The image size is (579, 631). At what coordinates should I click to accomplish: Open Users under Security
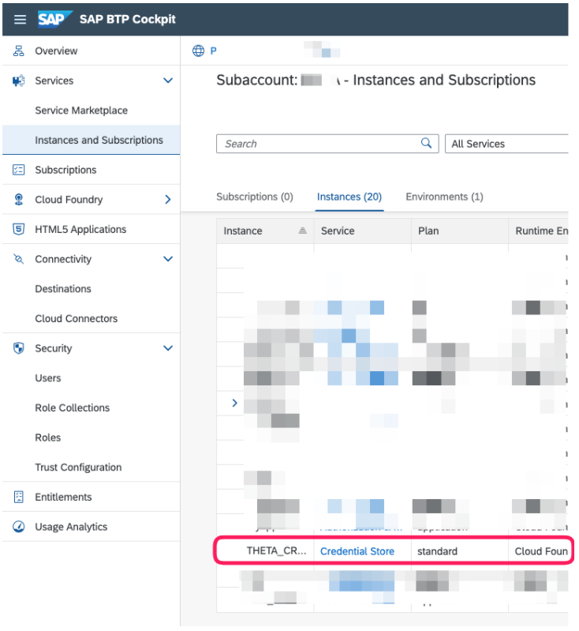tap(91, 377)
